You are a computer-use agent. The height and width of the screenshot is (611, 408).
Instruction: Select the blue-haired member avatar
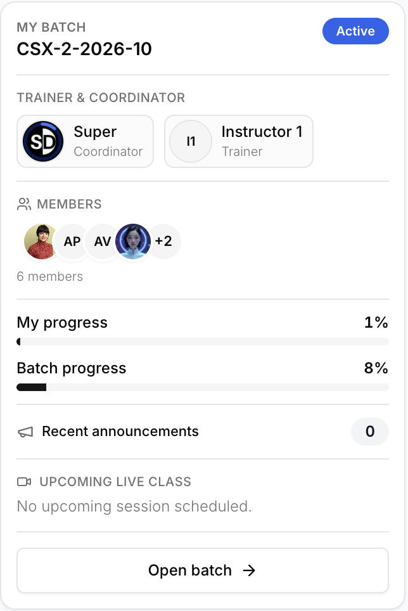tap(133, 241)
